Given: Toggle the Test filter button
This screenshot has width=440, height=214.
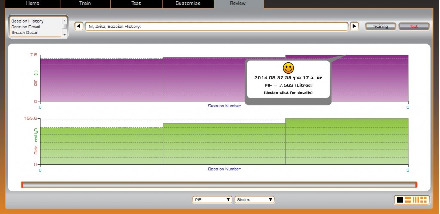Looking at the screenshot, I should click(414, 27).
